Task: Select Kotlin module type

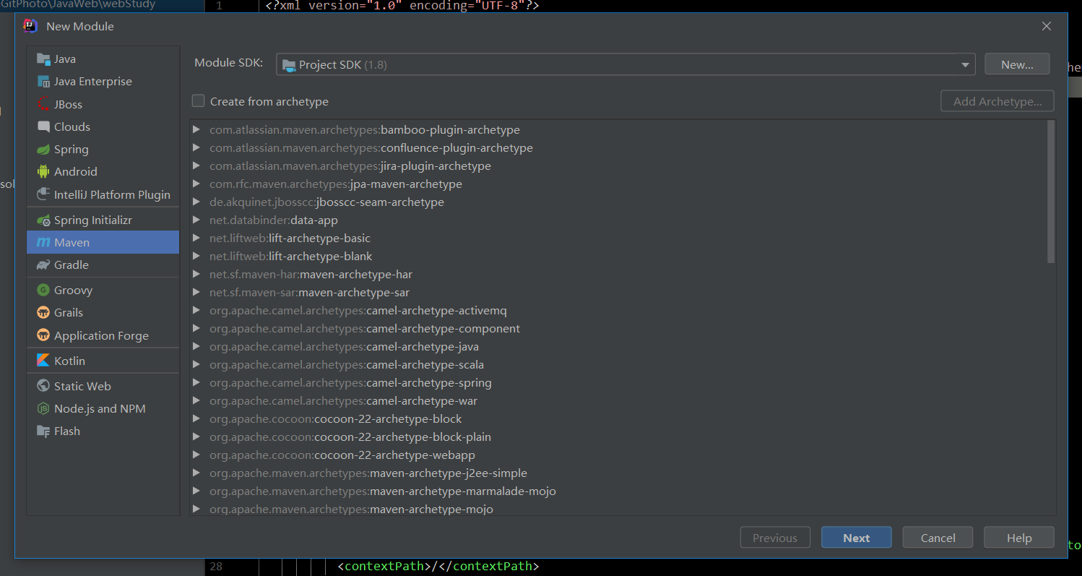Action: tap(103, 361)
